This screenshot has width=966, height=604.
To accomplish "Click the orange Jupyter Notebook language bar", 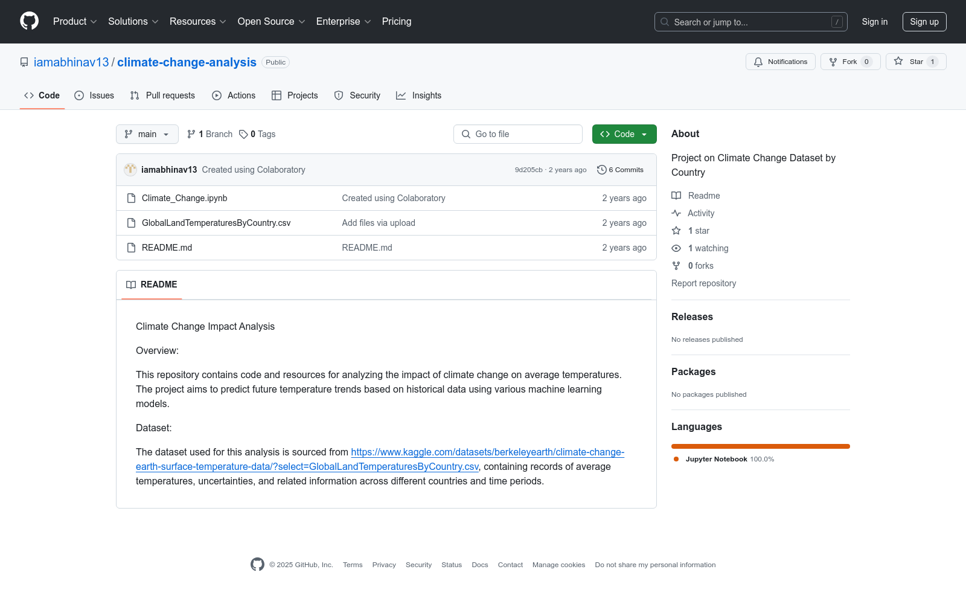I will (761, 446).
